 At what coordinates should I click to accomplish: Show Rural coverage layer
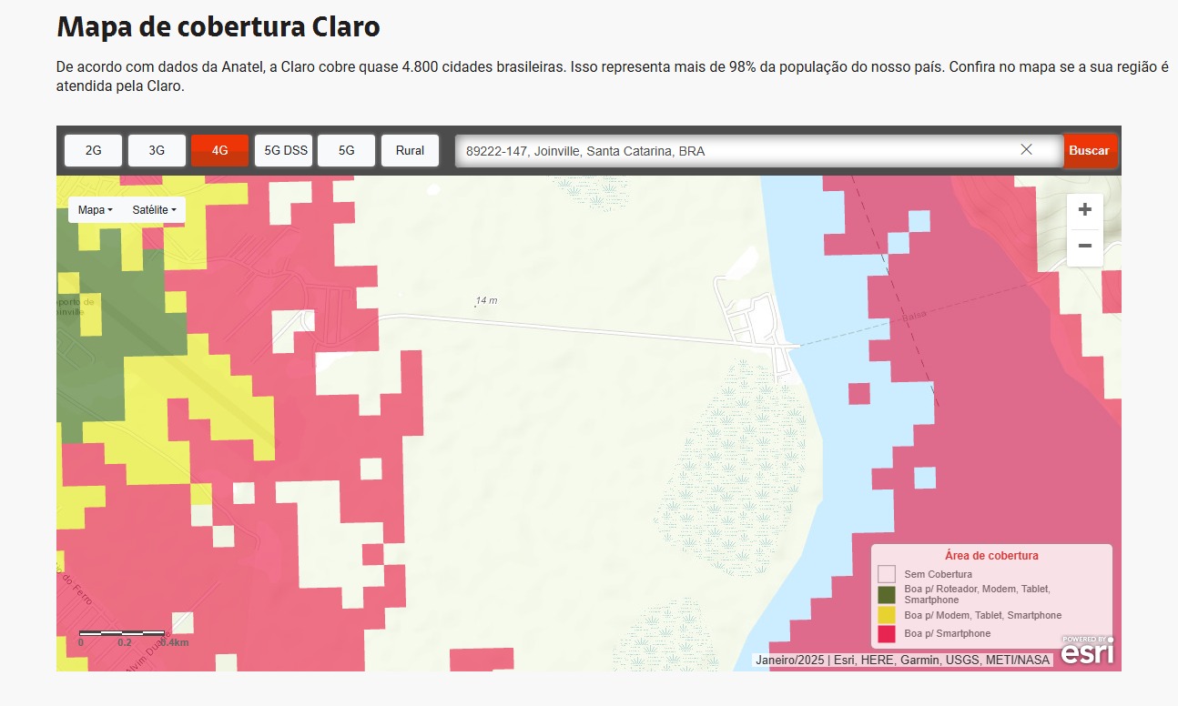click(410, 151)
